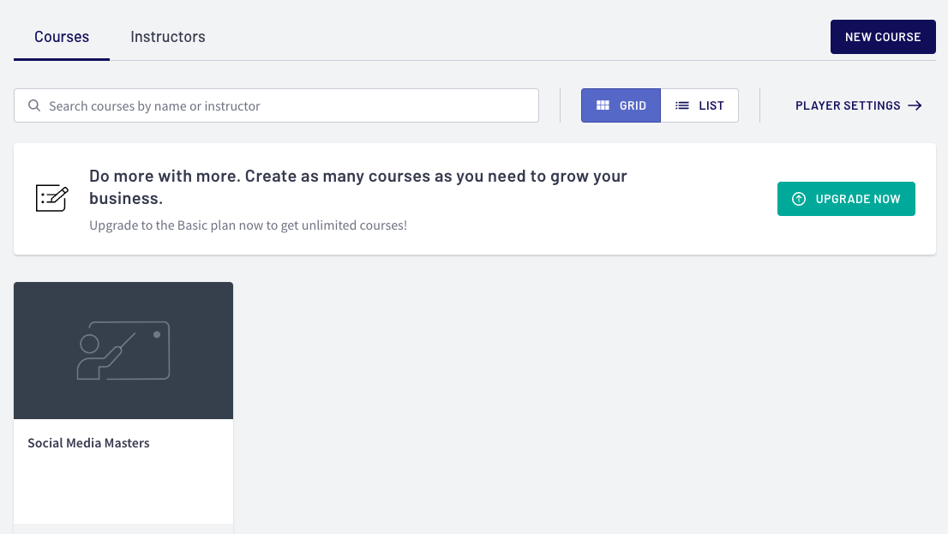Click the Basic plan upgrade subtext

(248, 225)
